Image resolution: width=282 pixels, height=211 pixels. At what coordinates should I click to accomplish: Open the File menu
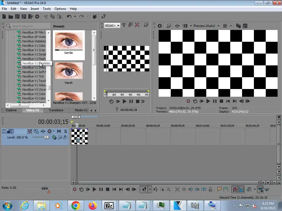4,9
